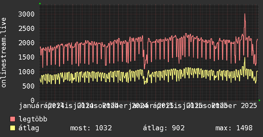Select the átlag legend label text

tap(29, 128)
